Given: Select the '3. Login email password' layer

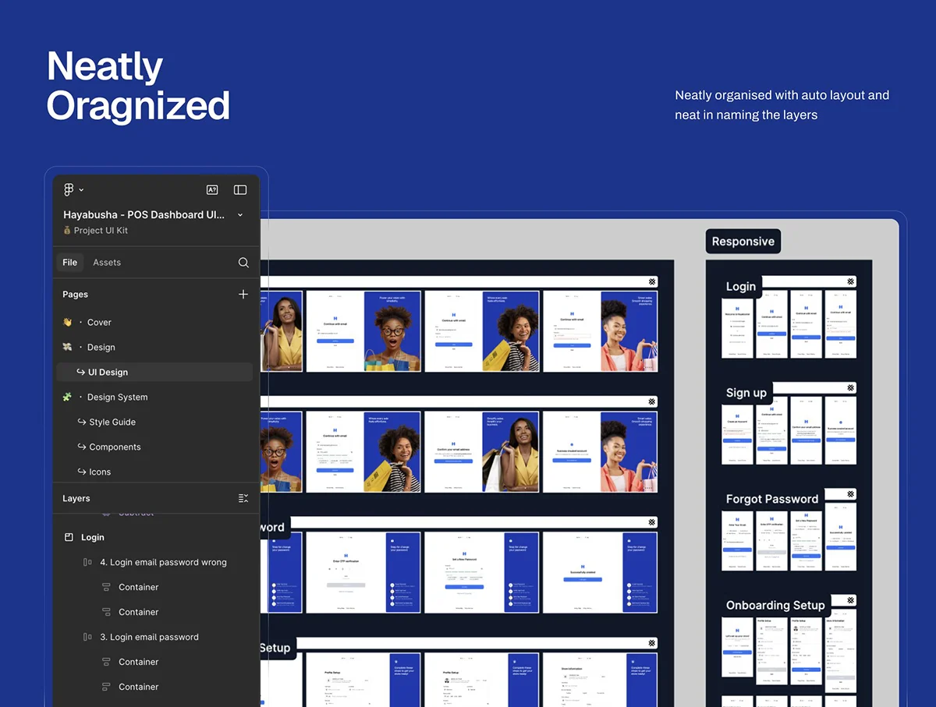Looking at the screenshot, I should (149, 637).
